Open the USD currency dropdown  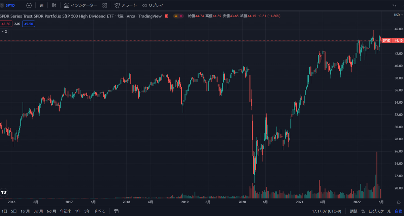click(x=398, y=15)
